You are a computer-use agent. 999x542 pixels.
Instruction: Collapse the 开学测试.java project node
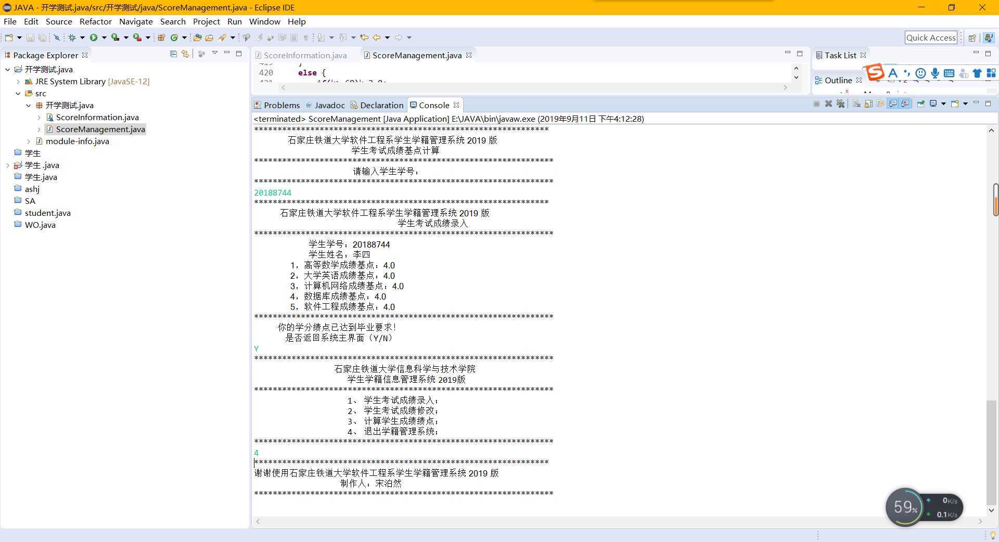[x=8, y=69]
